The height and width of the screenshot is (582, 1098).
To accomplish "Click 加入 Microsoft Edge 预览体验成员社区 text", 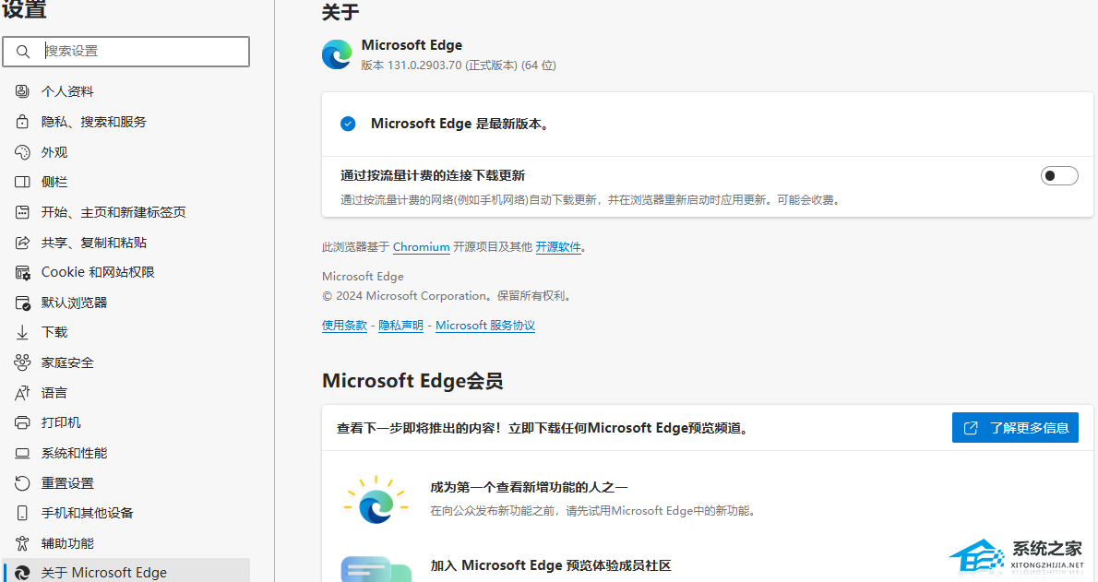I will (551, 565).
